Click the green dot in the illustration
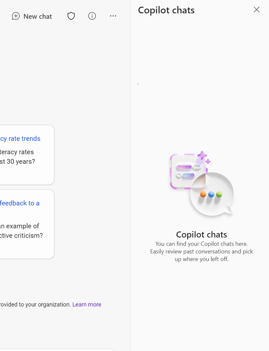The image size is (269, 351). (219, 194)
